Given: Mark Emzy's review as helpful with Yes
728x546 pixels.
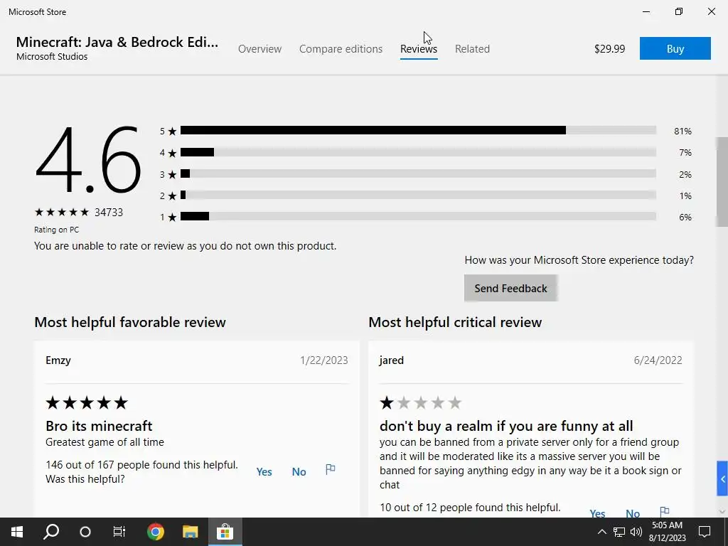Looking at the screenshot, I should click(264, 472).
